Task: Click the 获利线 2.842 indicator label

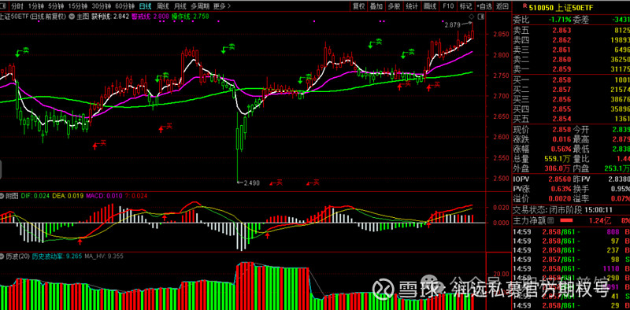Action: [x=110, y=17]
